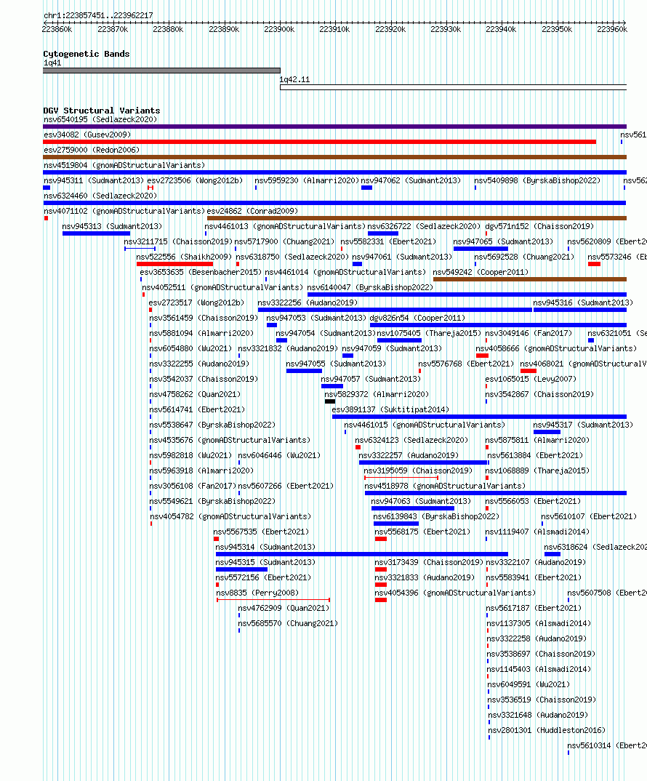This screenshot has height=781, width=647.
Task: Click the red esv34082 variant bar
Action: (320, 142)
